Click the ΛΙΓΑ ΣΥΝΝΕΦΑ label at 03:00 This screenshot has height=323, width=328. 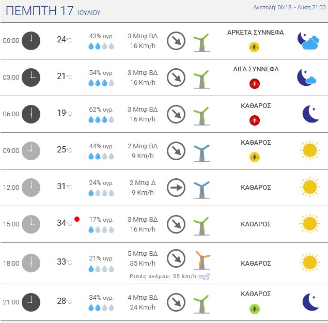256,69
